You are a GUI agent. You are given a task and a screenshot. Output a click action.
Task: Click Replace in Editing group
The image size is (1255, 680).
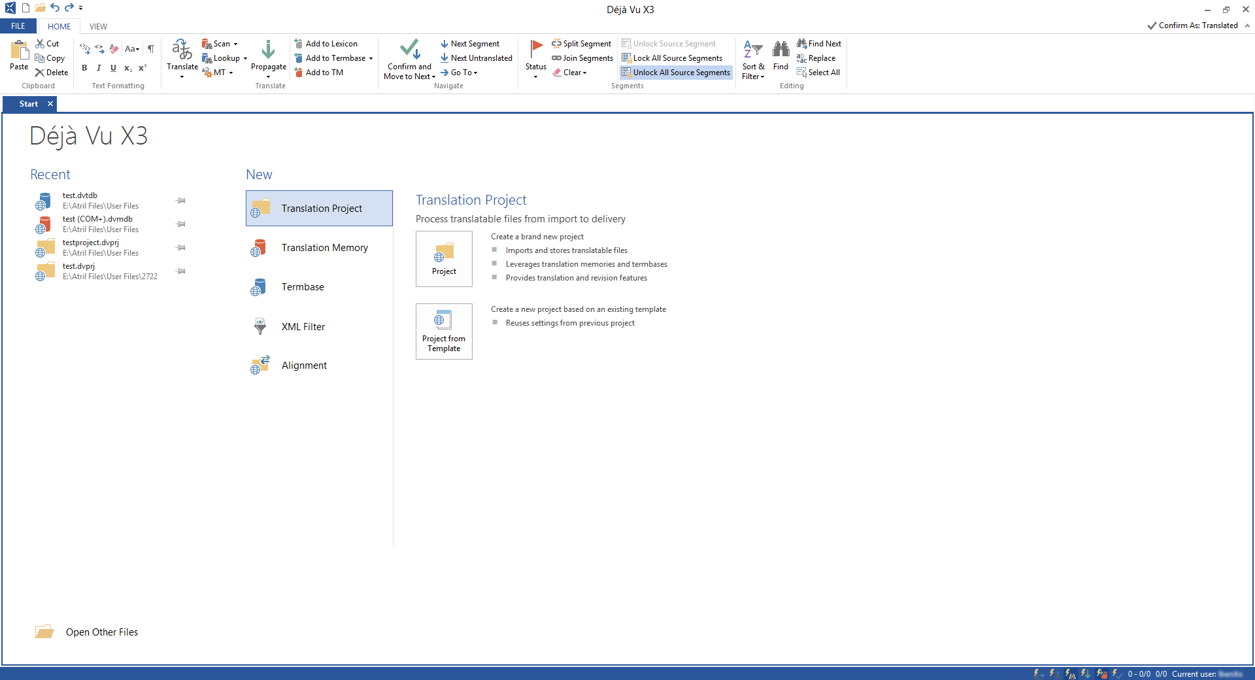816,58
